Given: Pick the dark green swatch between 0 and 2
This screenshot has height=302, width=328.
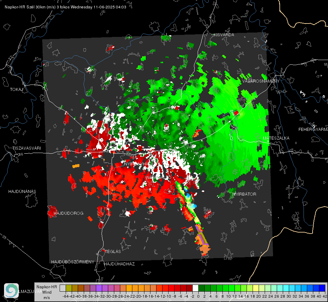Looking at the screenshot, I should (x=202, y=288).
